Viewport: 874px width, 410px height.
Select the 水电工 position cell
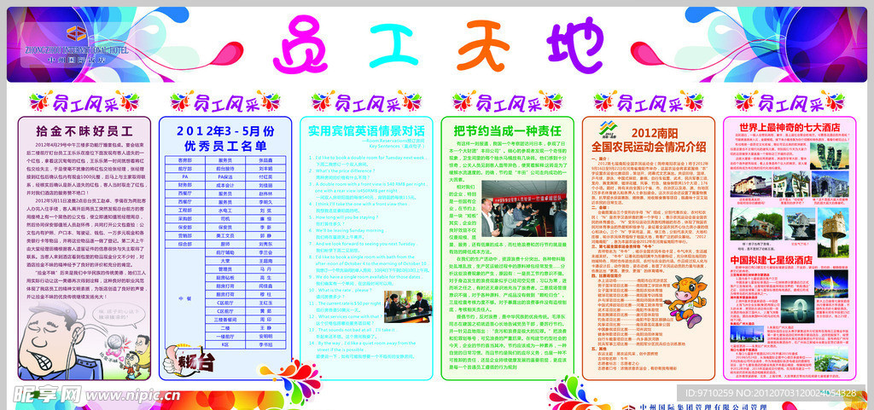(225, 211)
